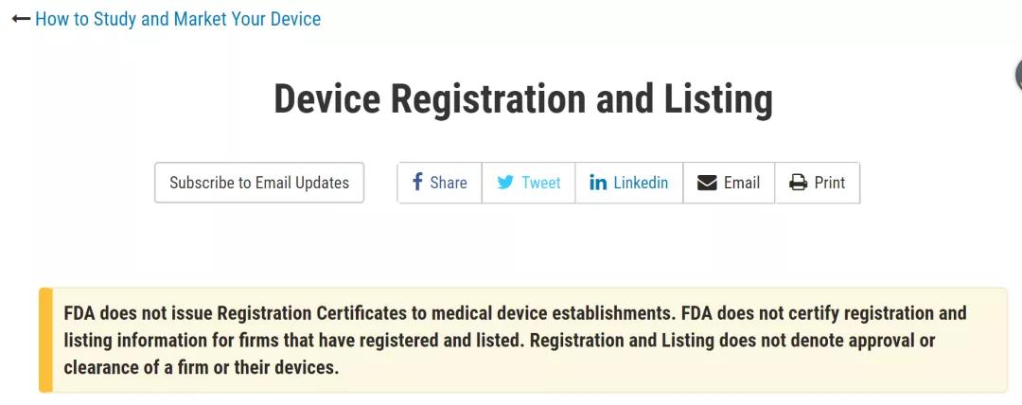Click alert line starting 'listing information for firms'
1022x405 pixels.
[500, 340]
